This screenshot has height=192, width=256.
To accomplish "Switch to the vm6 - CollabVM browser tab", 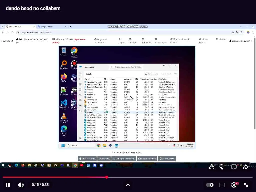I will coord(20,26).
